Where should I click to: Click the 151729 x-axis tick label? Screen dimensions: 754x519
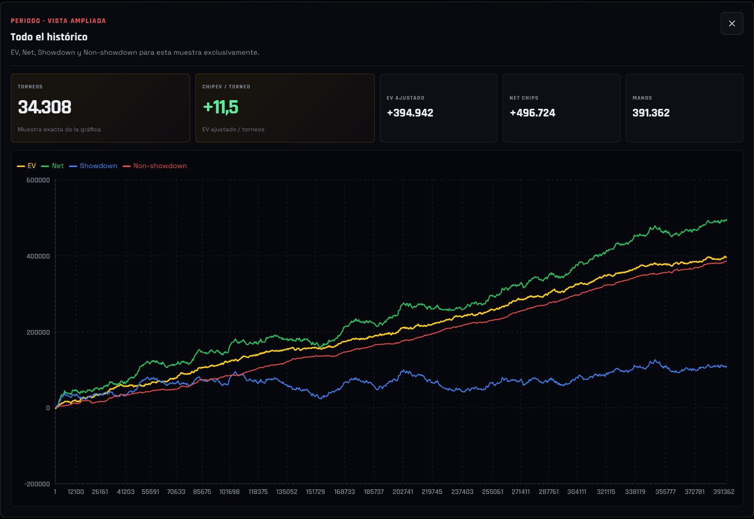[x=315, y=492]
